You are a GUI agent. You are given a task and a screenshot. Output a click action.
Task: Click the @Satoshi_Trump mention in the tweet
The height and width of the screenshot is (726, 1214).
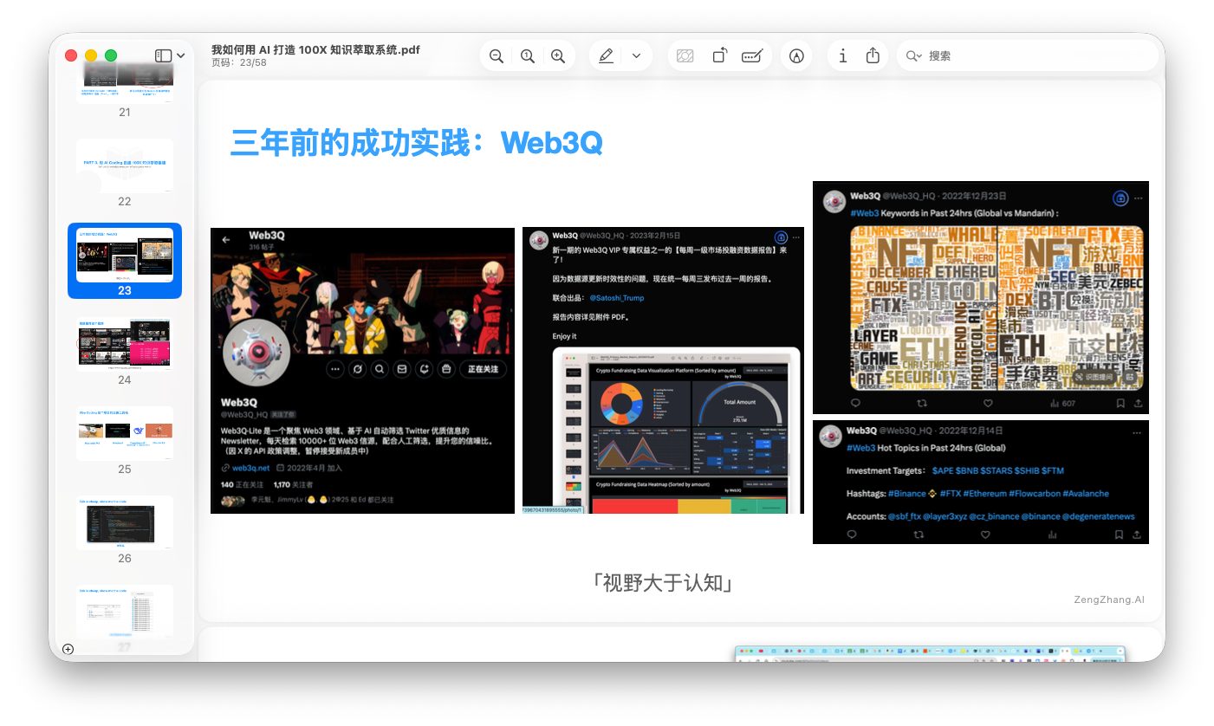pos(617,298)
